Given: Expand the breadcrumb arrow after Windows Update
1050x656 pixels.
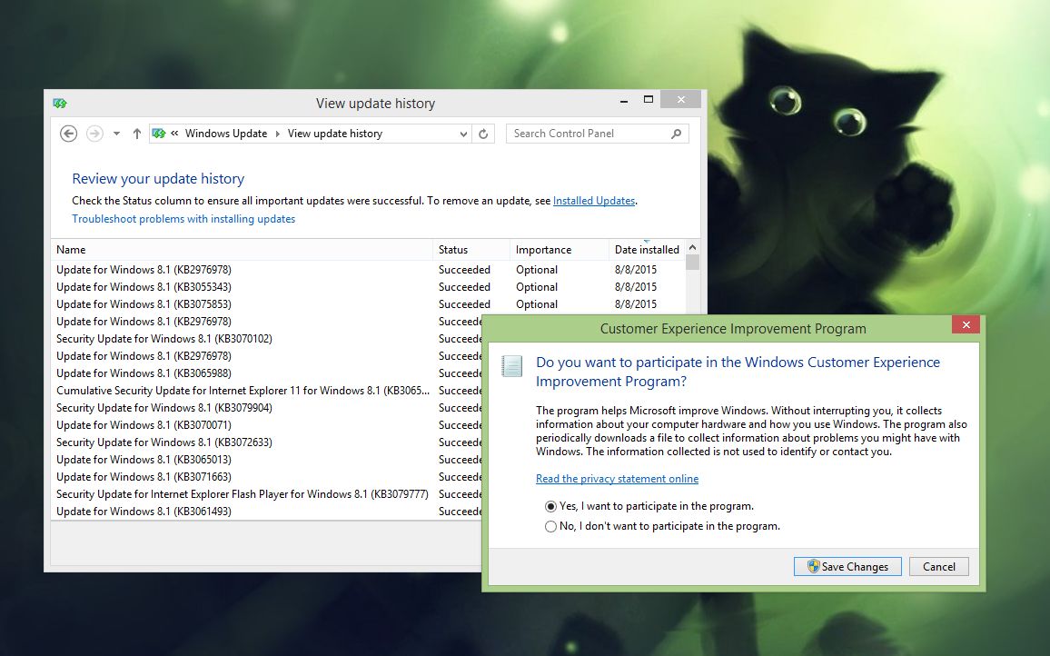Looking at the screenshot, I should (277, 134).
